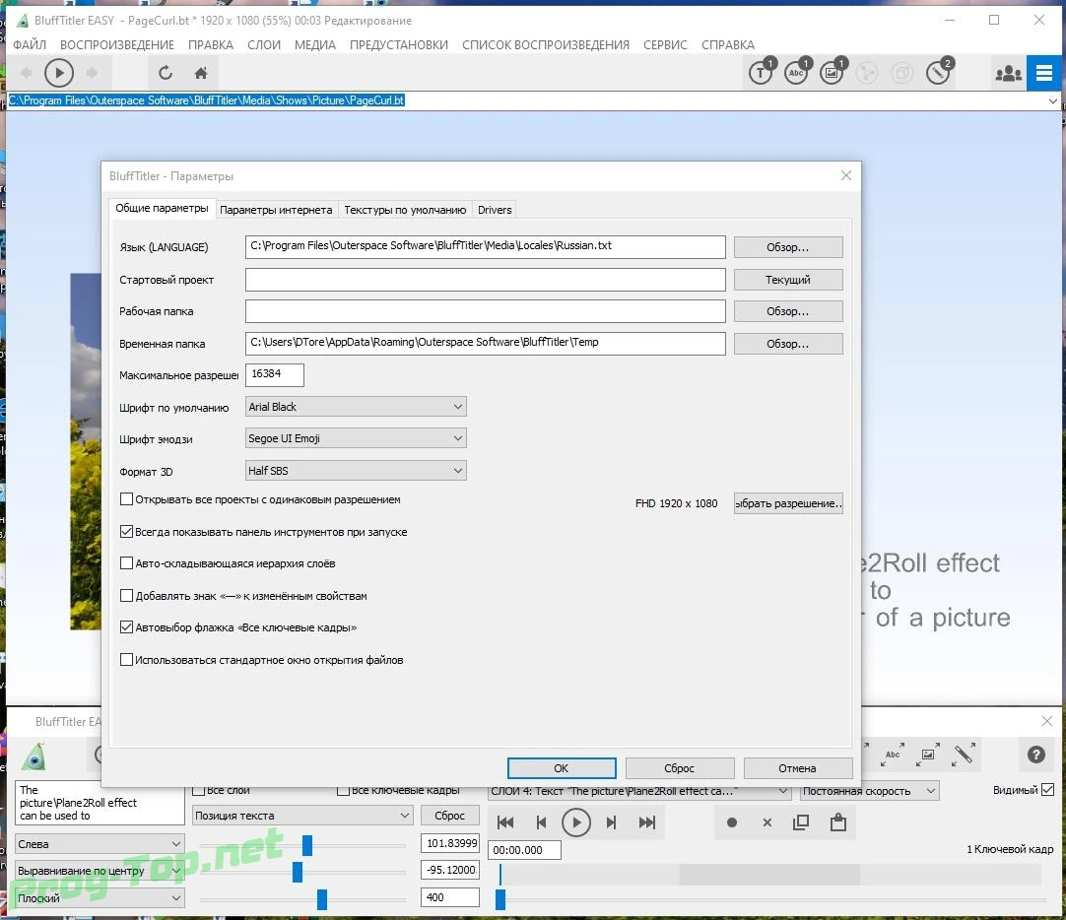Click the BluffTitler logo in the tool window
1066x920 pixels.
[33, 756]
